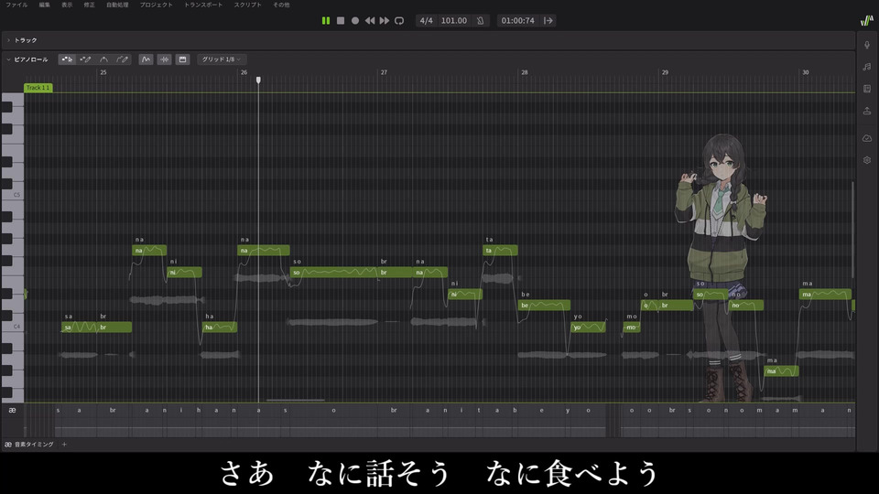Viewport: 879px width, 494px height.
Task: Open the その他 menu
Action: [x=281, y=5]
